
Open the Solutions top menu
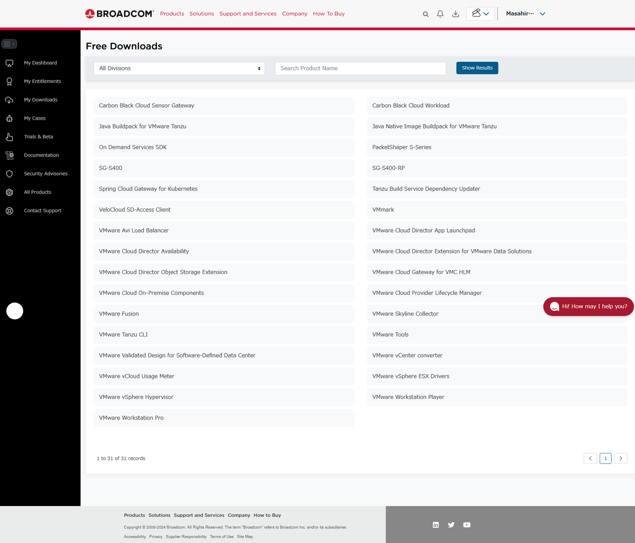coord(202,14)
